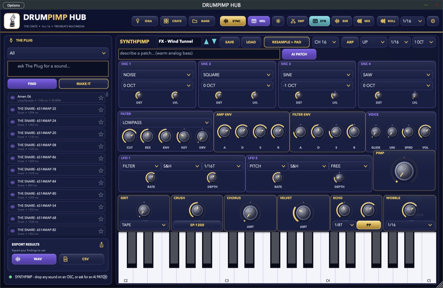Click the RESAMPLE > PAD button
Screen dimensions: 443x288
(x=287, y=42)
